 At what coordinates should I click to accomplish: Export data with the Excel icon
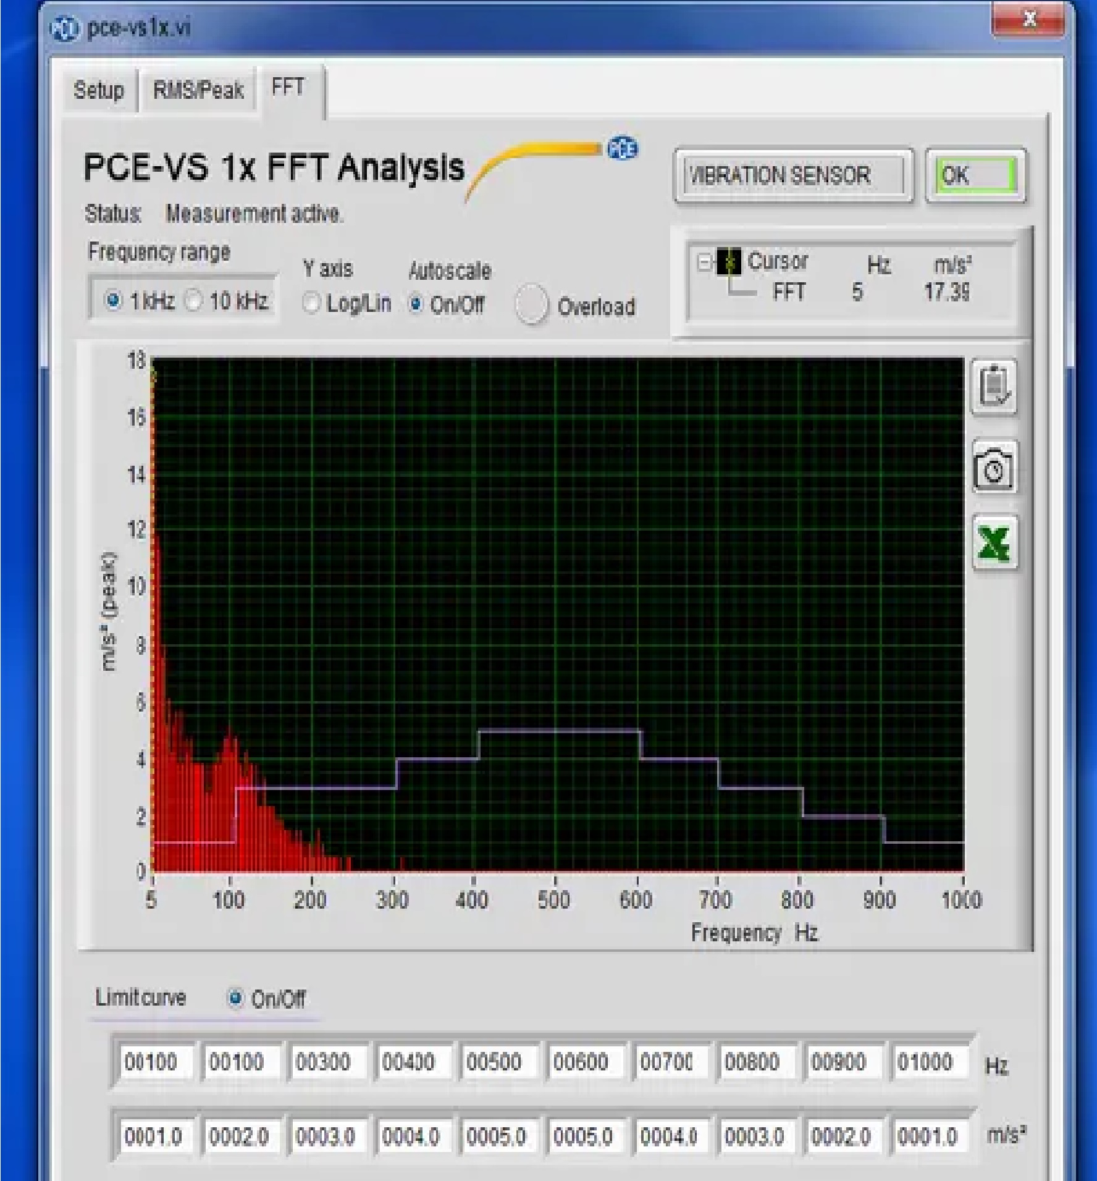995,543
